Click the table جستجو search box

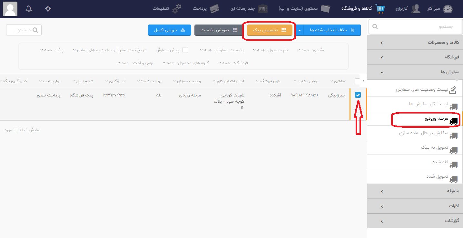pos(24,30)
